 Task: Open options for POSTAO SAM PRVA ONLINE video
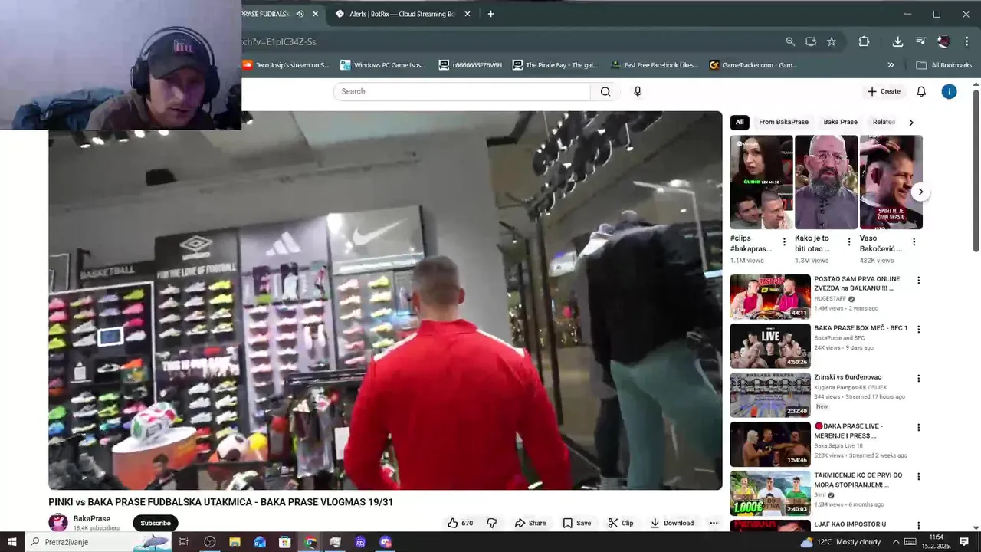pyautogui.click(x=918, y=280)
